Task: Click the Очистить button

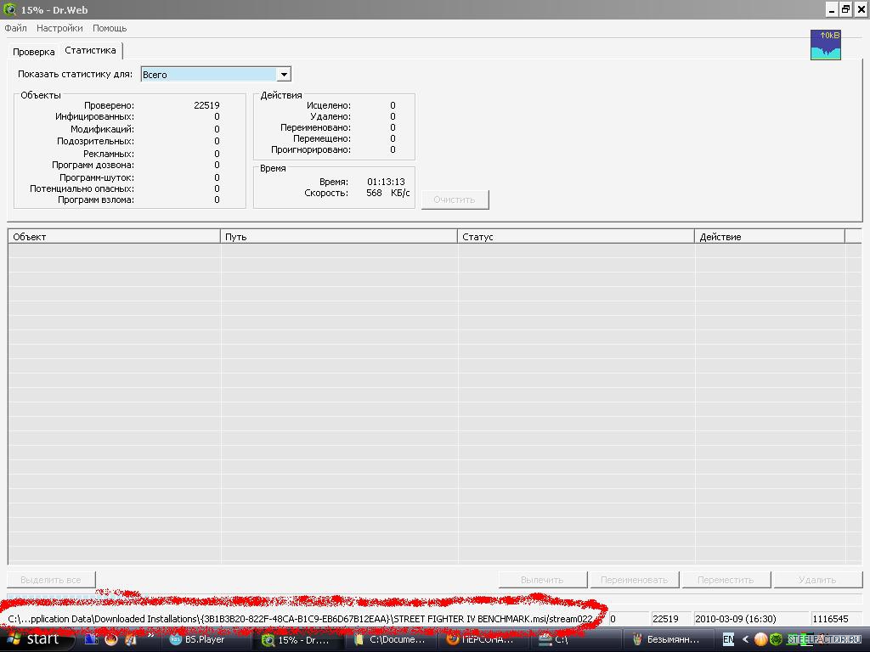Action: click(x=455, y=200)
